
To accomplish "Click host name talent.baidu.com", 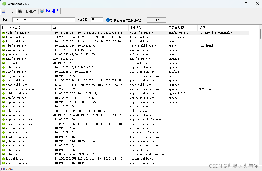I will (x=142, y=158).
